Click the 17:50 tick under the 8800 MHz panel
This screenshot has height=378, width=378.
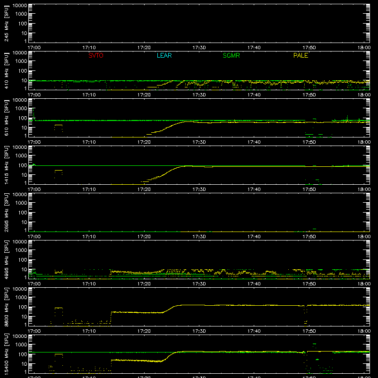tap(309, 331)
